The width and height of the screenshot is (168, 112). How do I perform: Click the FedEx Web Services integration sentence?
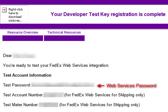[56, 65]
